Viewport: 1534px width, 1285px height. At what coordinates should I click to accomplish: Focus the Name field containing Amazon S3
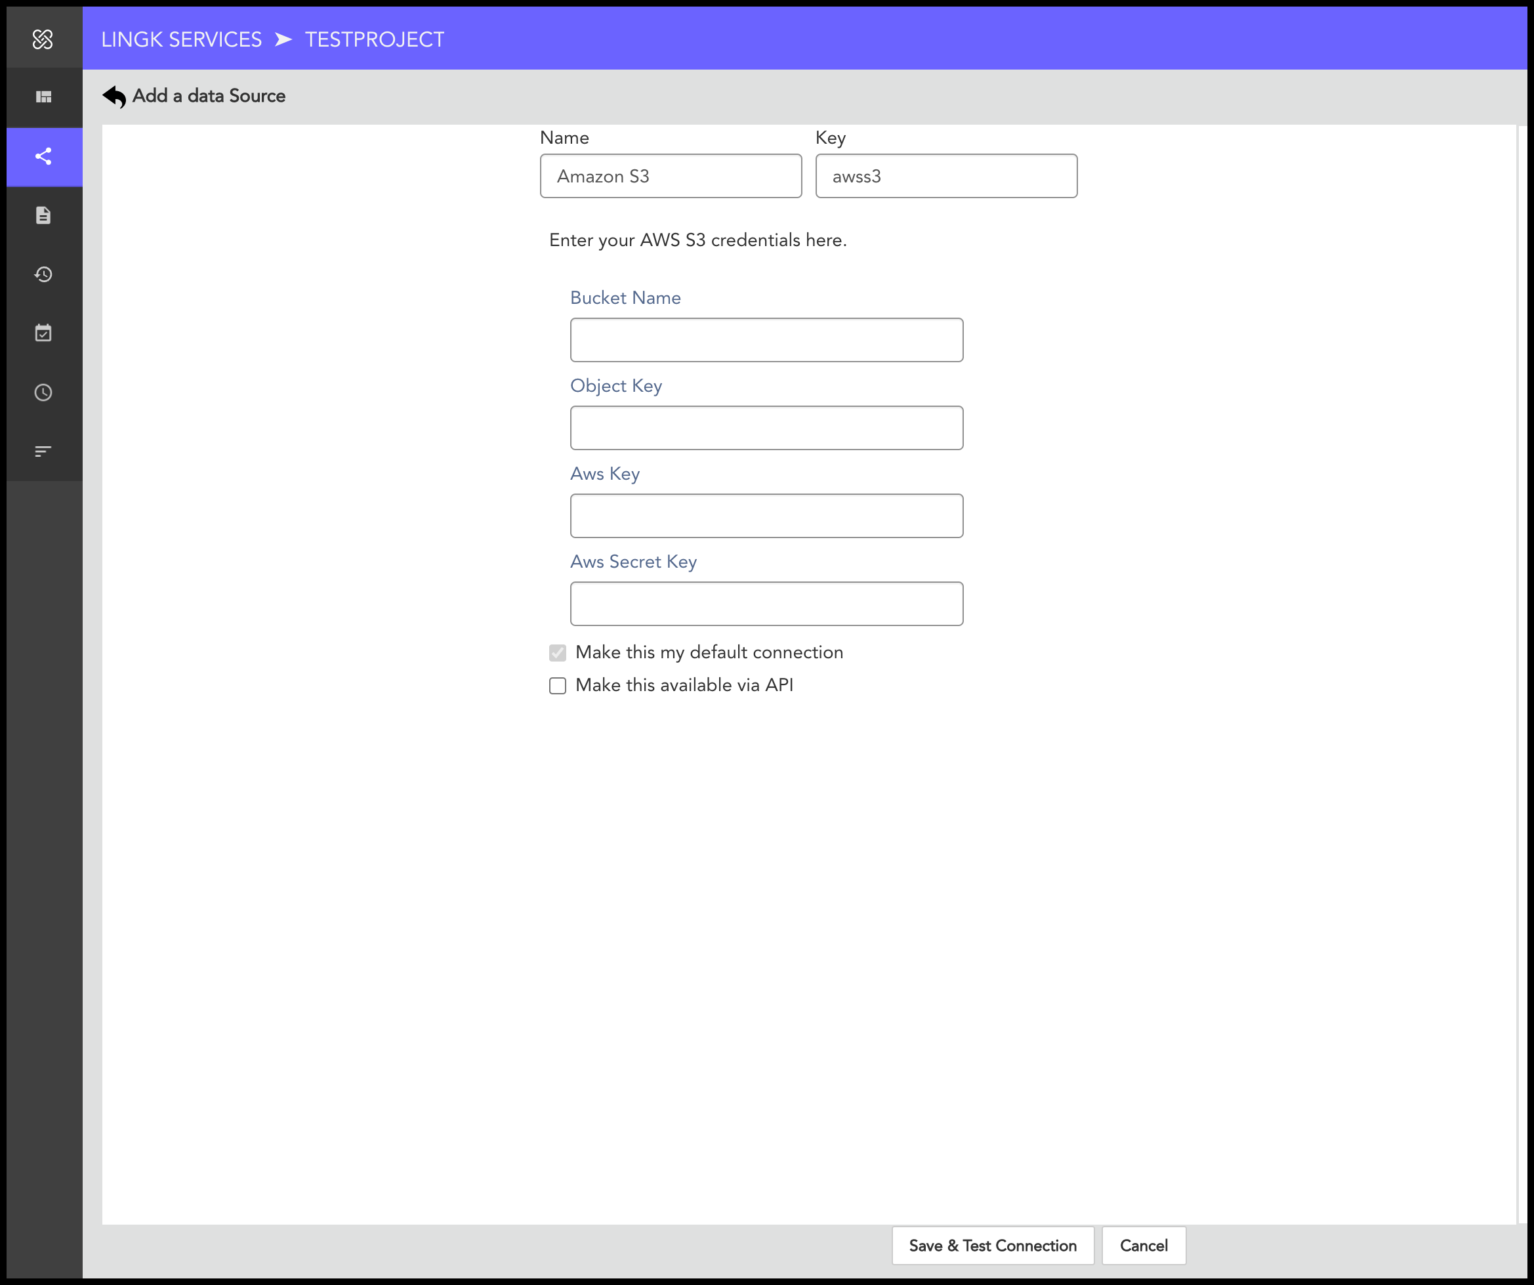coord(671,176)
